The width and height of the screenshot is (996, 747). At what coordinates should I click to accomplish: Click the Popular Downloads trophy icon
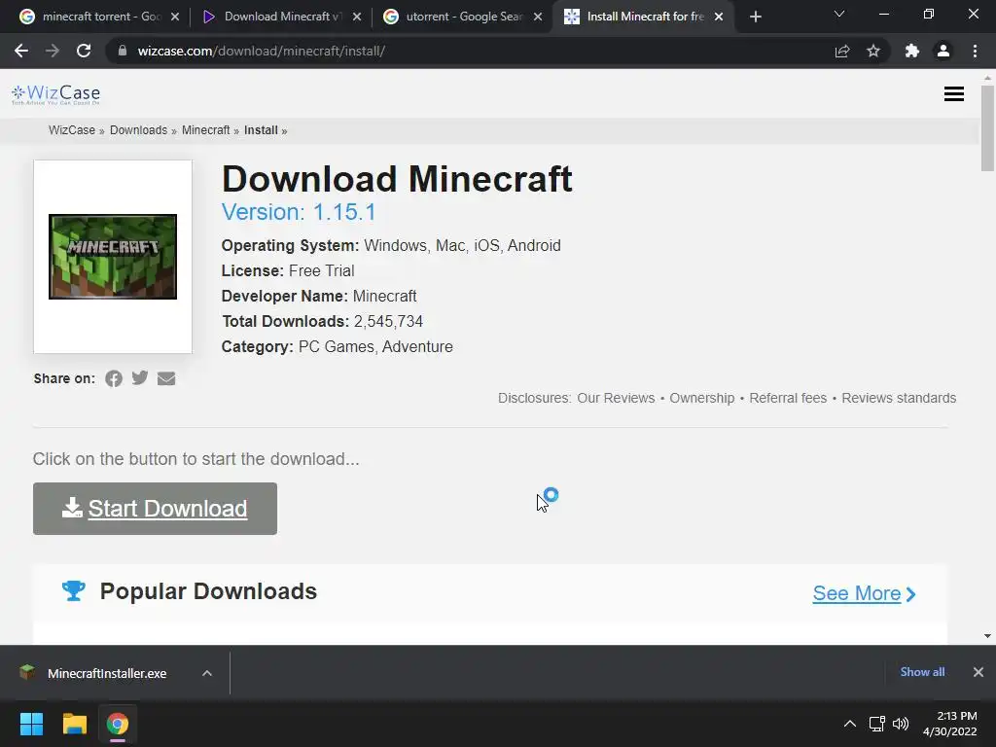click(x=74, y=590)
